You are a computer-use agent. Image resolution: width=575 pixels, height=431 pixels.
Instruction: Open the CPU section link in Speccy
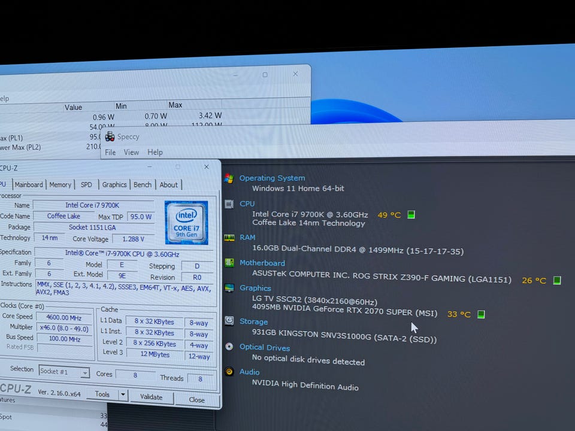[247, 204]
